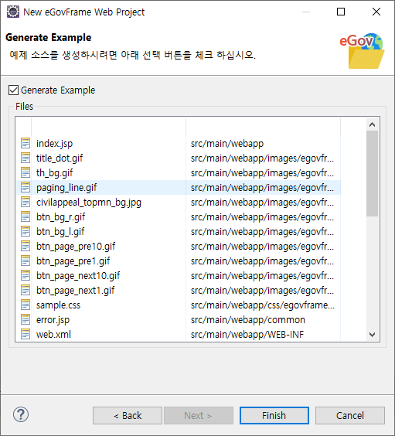This screenshot has width=395, height=436.
Task: Select the btn_page_pre10.gif file name
Action: [x=76, y=247]
